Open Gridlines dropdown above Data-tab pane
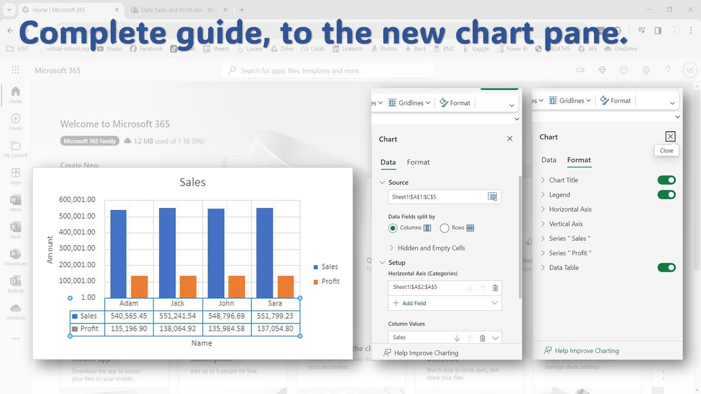Viewport: 701px width, 394px height. [409, 103]
